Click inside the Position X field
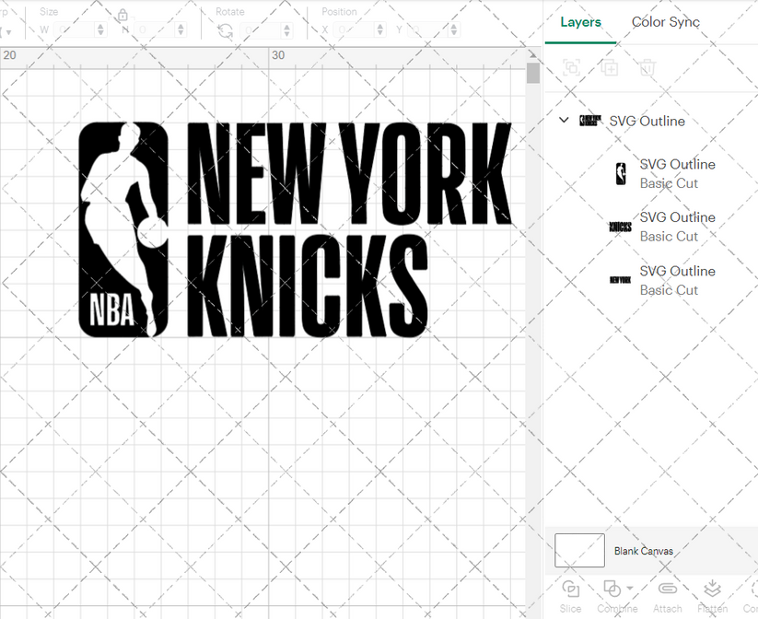Viewport: 758px width, 619px height. click(x=353, y=29)
